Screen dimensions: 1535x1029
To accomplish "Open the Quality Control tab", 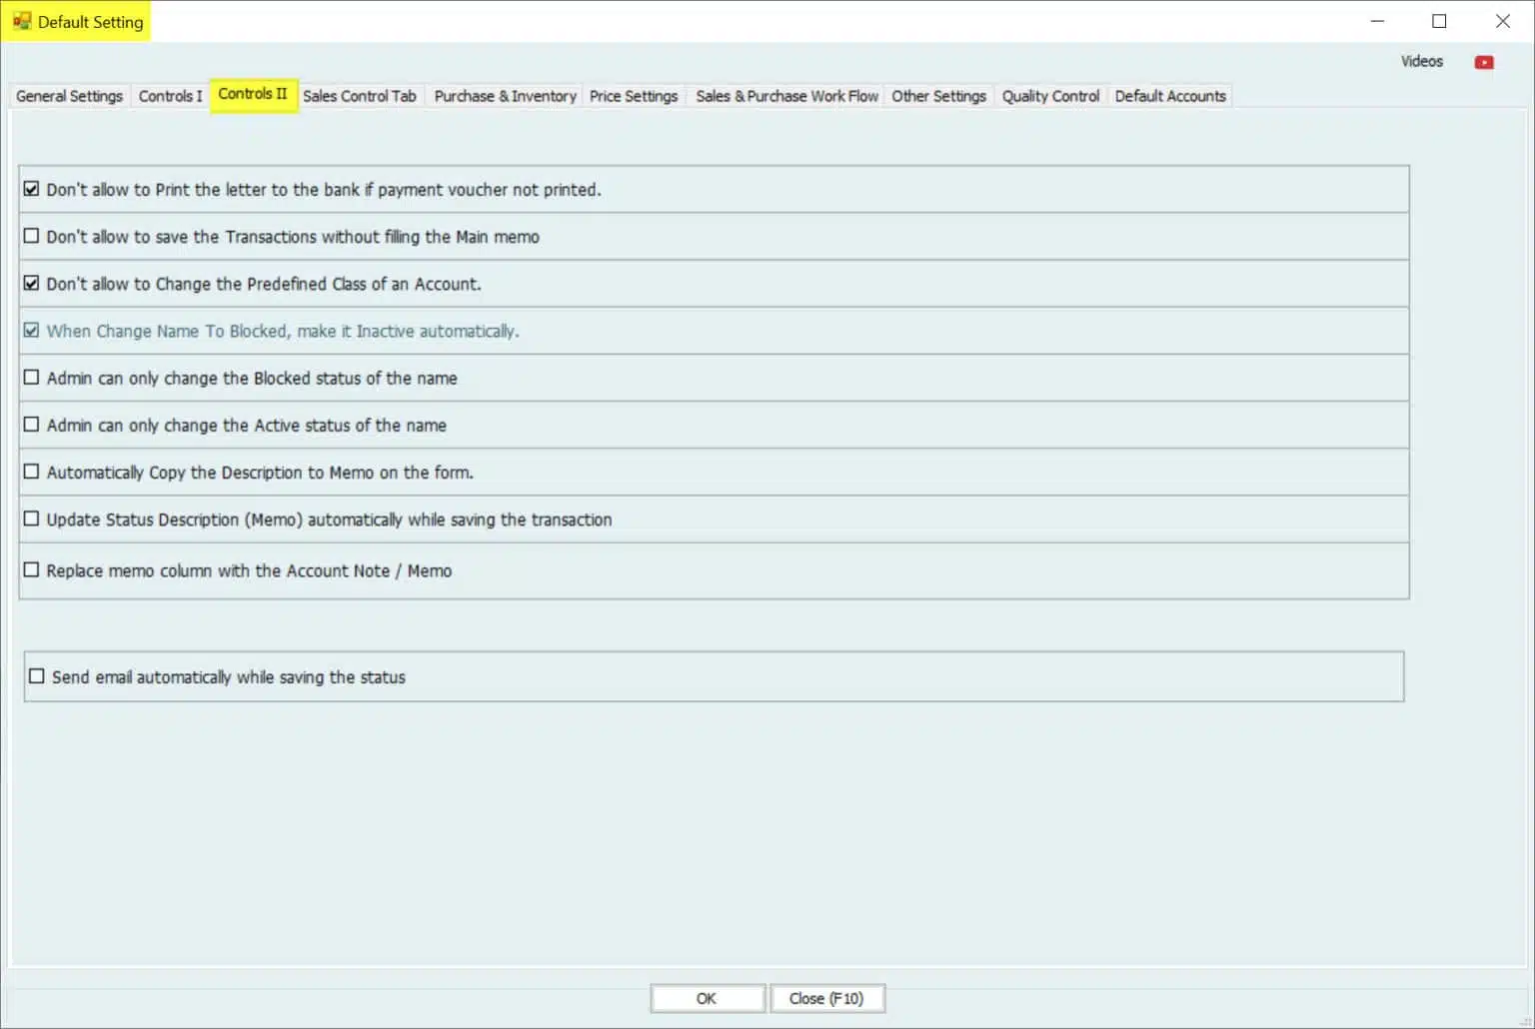I will [x=1050, y=96].
